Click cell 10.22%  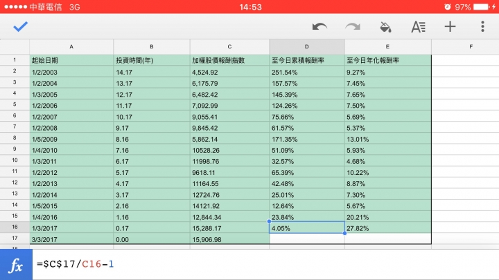pyautogui.click(x=388, y=173)
